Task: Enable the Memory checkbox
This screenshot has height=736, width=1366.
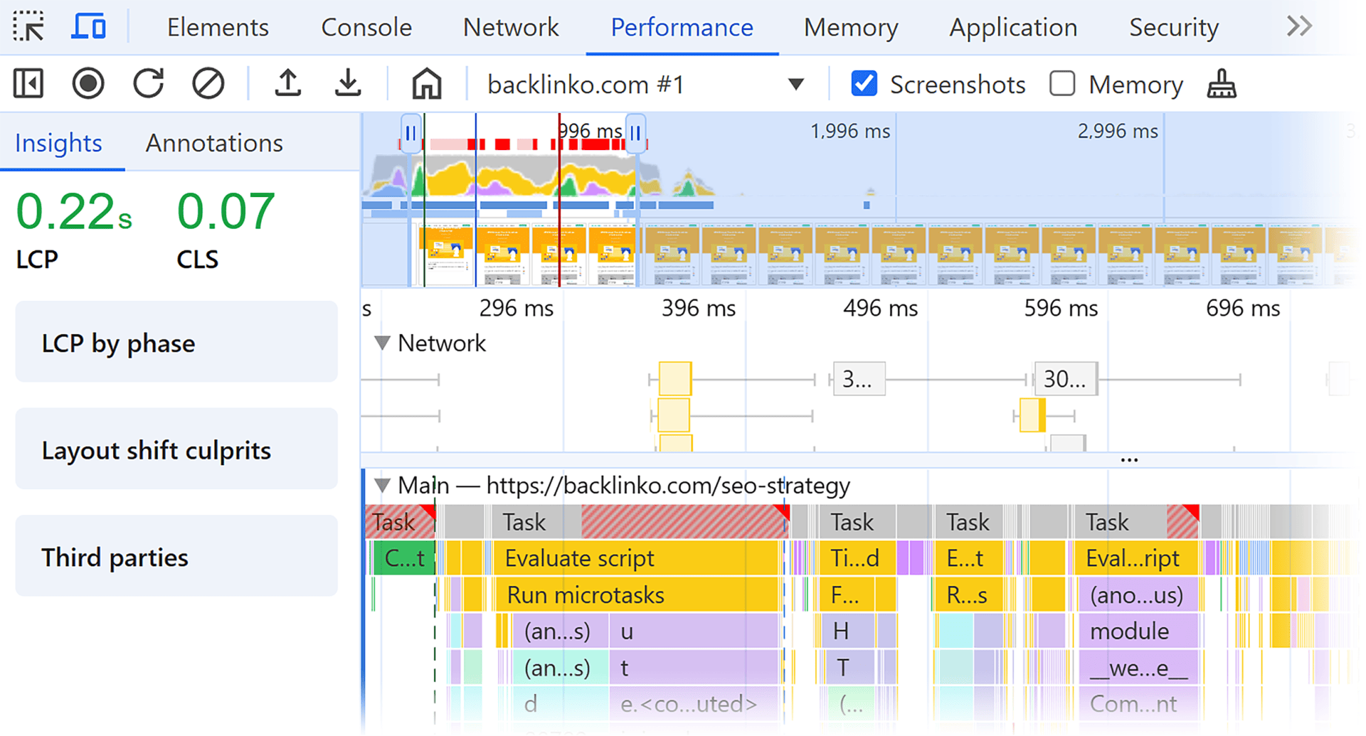Action: (1062, 84)
